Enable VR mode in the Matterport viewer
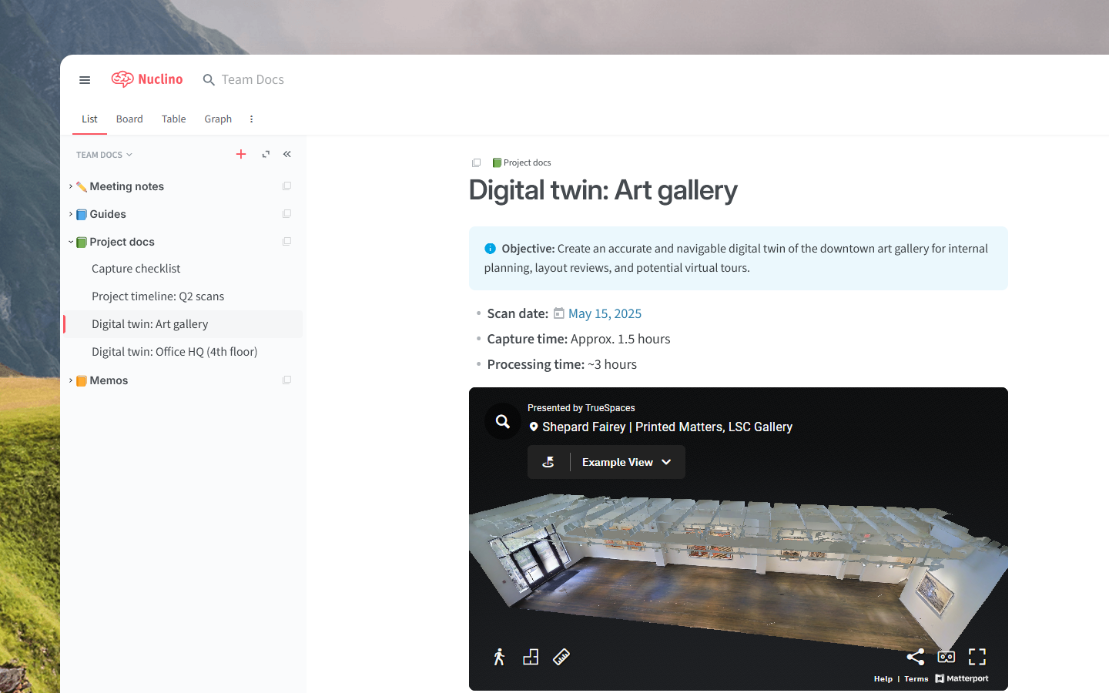The width and height of the screenshot is (1109, 693). tap(946, 656)
